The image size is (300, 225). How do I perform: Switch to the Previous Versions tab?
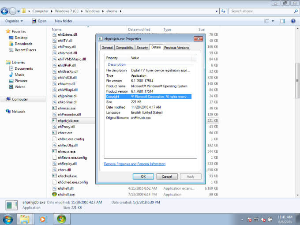[x=176, y=48]
